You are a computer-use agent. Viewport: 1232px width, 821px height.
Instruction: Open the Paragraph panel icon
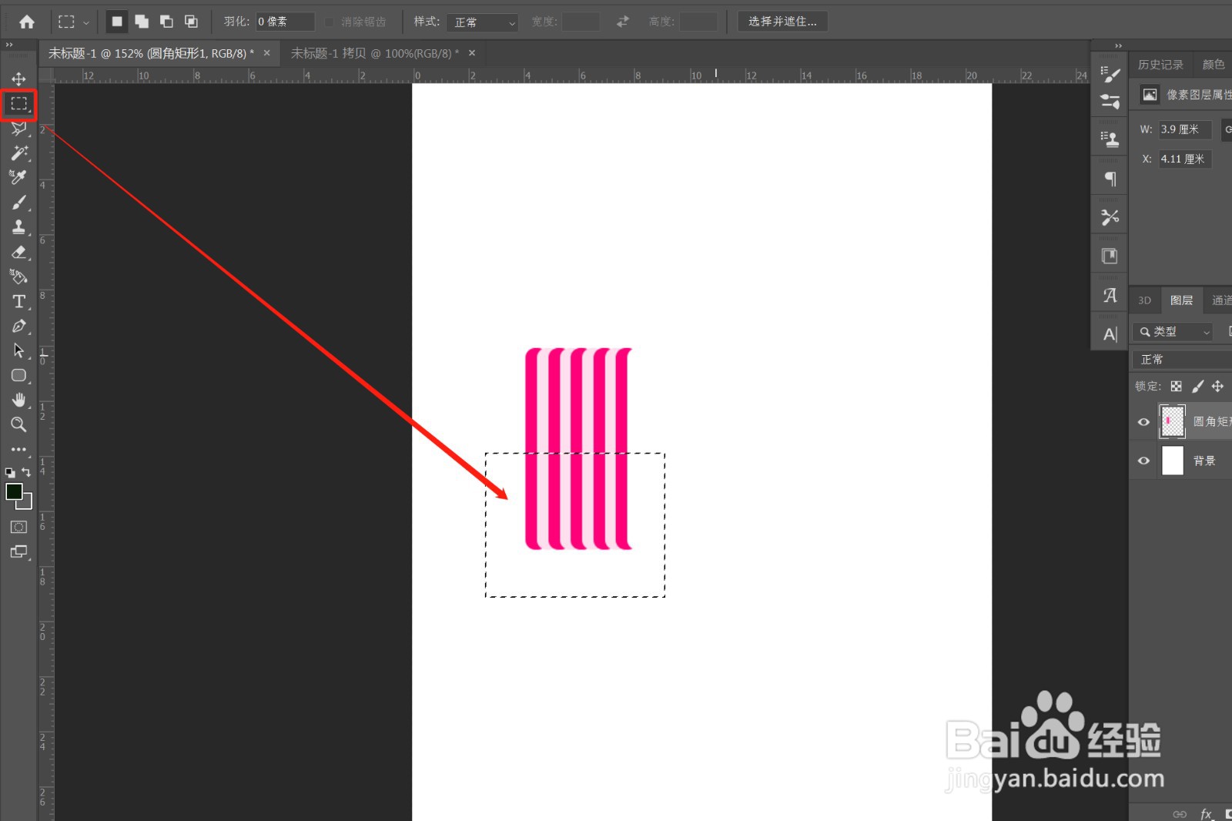pos(1110,179)
